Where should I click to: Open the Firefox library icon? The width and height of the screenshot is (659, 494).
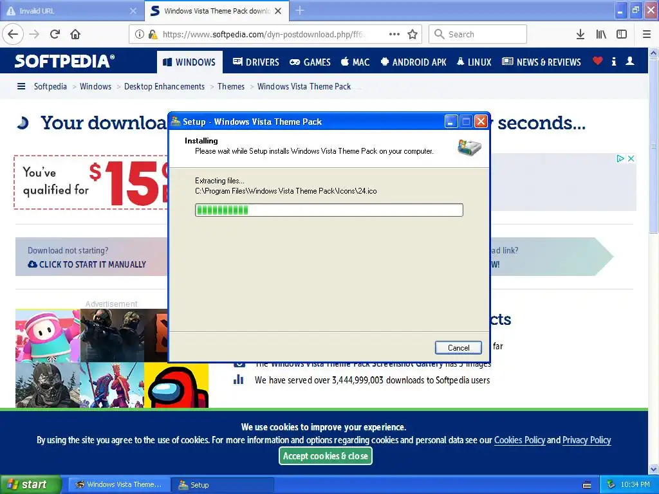601,35
